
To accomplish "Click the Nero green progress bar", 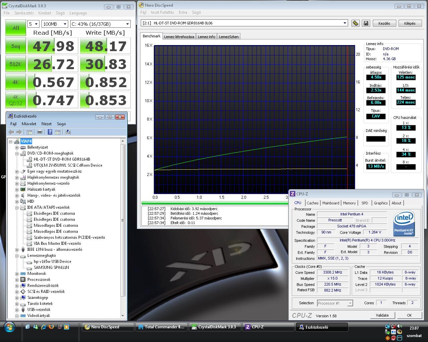I will (x=215, y=203).
